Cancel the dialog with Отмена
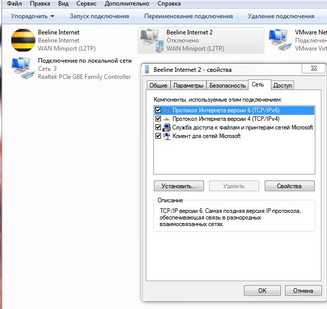 (x=303, y=290)
